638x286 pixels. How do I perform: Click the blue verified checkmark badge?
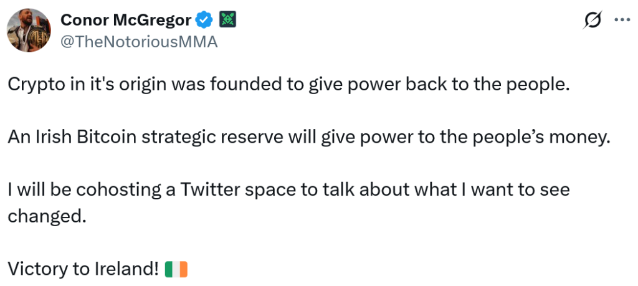204,21
